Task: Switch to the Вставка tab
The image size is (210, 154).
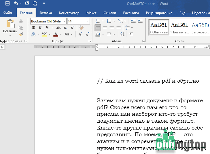Action: coord(46,13)
